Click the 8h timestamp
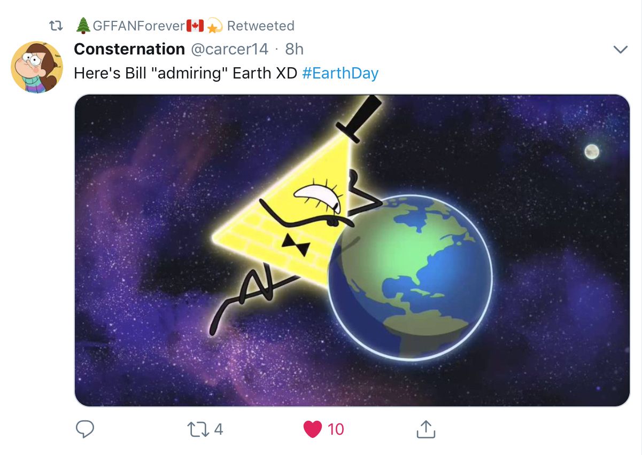Image resolution: width=642 pixels, height=455 pixels. coord(294,49)
